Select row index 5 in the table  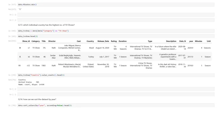[x=20, y=57]
